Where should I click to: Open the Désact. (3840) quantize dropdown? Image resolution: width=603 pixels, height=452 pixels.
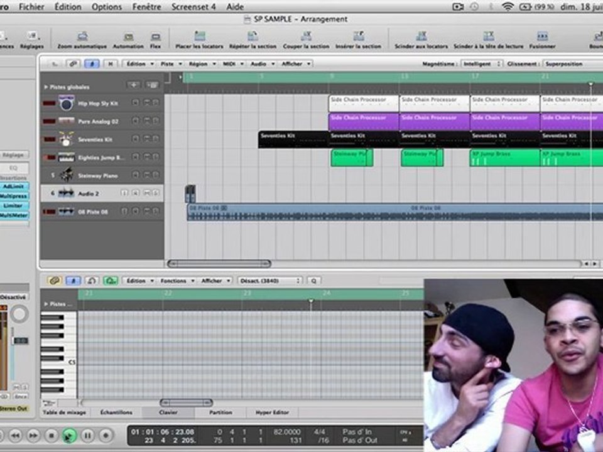[x=270, y=281]
